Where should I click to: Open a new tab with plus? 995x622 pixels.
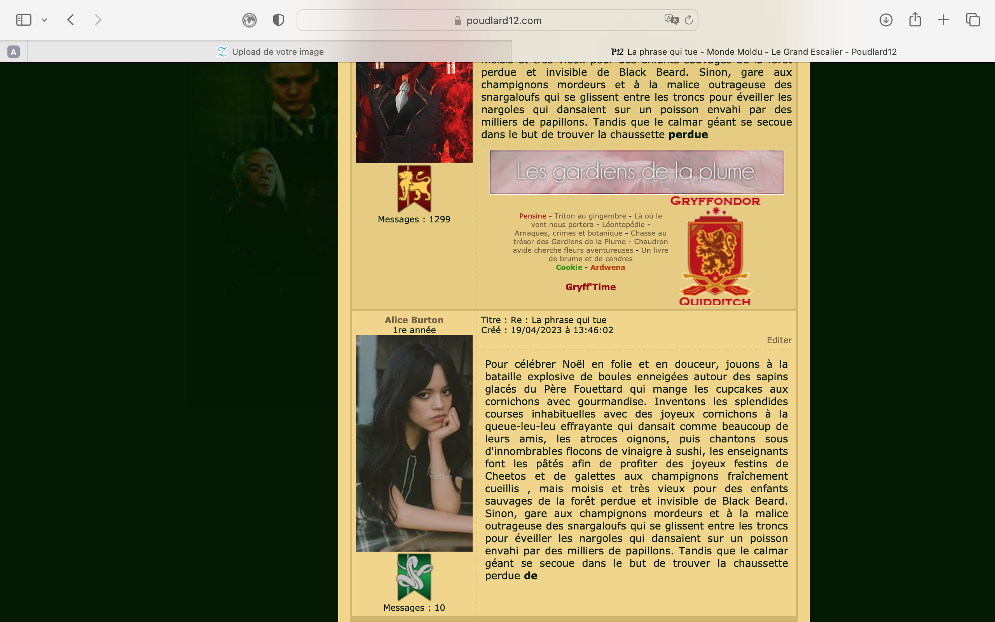click(944, 20)
